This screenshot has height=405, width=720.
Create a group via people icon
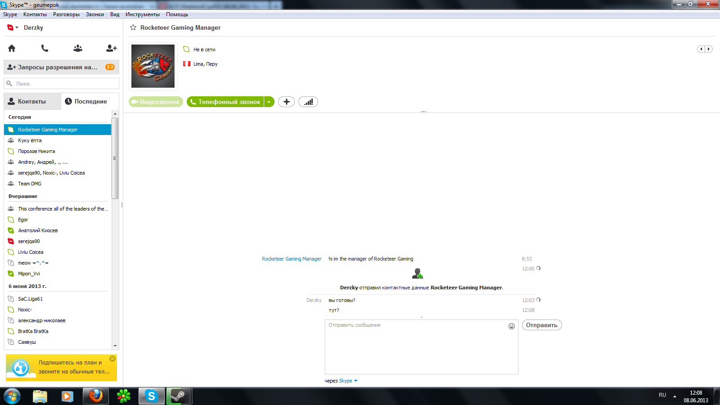(x=78, y=48)
